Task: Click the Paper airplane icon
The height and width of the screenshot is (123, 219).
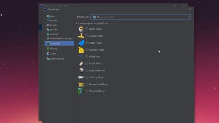Action: [x=81, y=43]
